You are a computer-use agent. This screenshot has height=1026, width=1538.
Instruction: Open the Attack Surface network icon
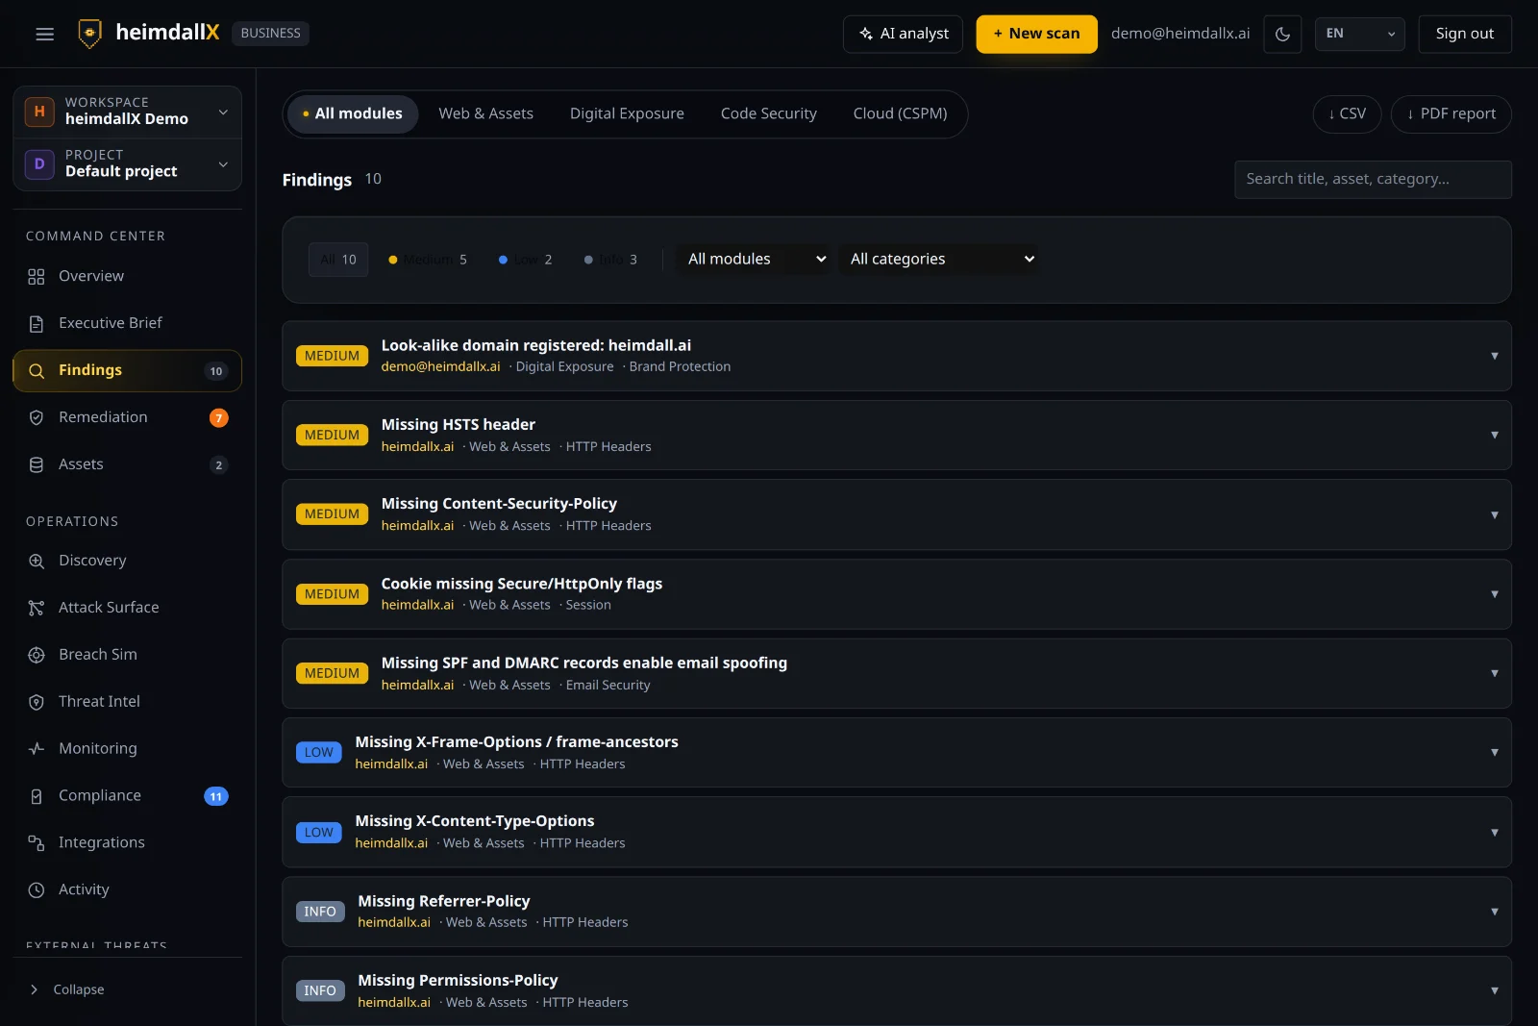click(x=37, y=608)
